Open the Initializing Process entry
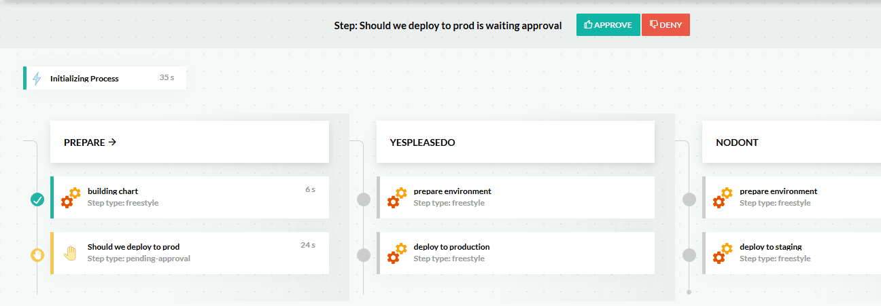This screenshot has height=306, width=881. [105, 78]
